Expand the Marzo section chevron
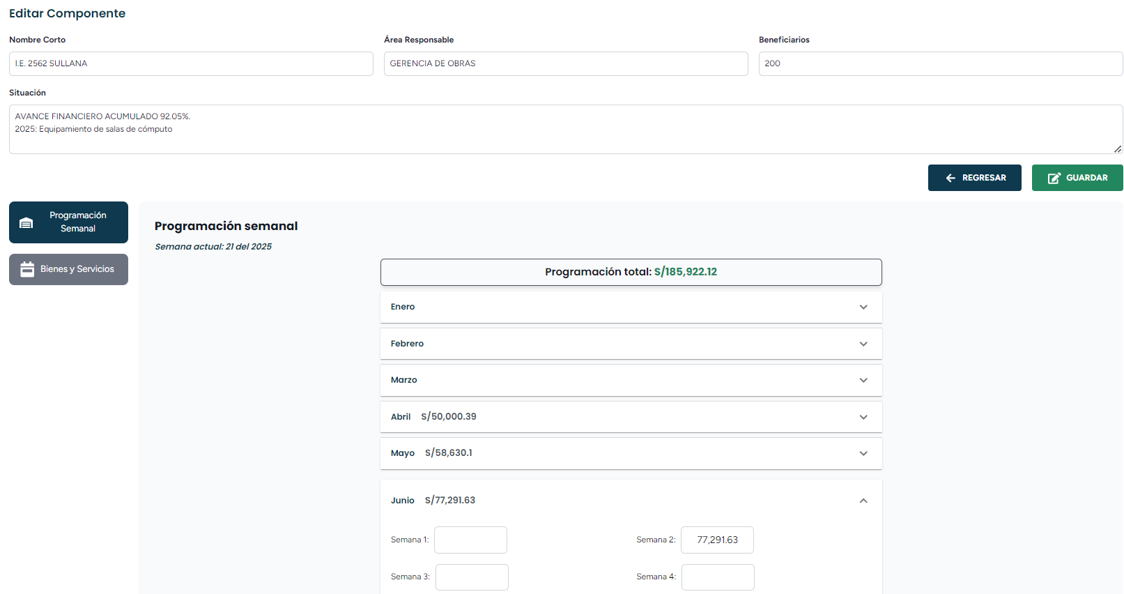 863,381
